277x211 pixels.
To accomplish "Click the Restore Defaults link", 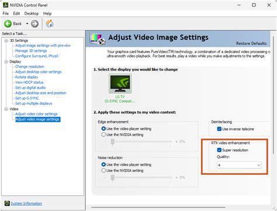I will tap(251, 43).
